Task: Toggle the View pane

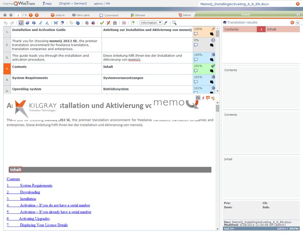Action: tap(81, 15)
